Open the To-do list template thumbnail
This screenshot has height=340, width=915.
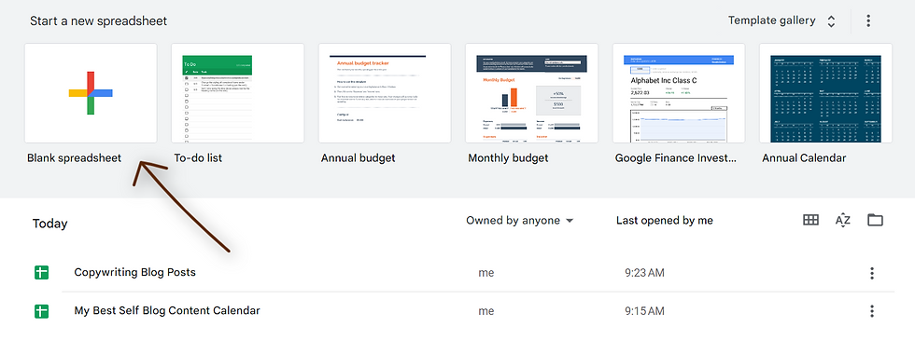(237, 93)
